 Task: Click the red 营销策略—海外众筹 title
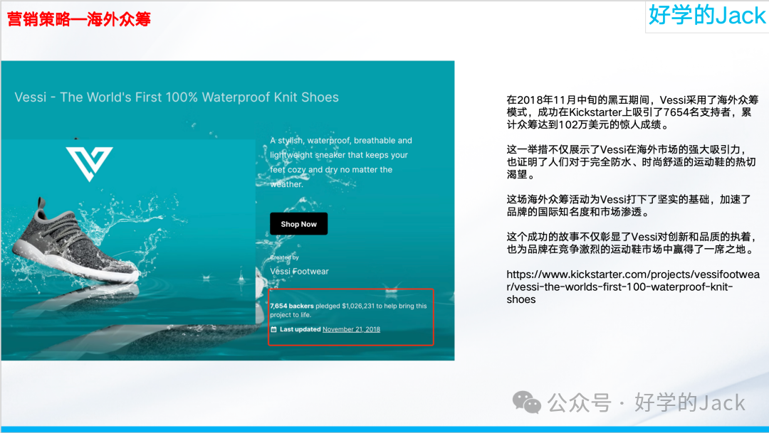pos(79,19)
